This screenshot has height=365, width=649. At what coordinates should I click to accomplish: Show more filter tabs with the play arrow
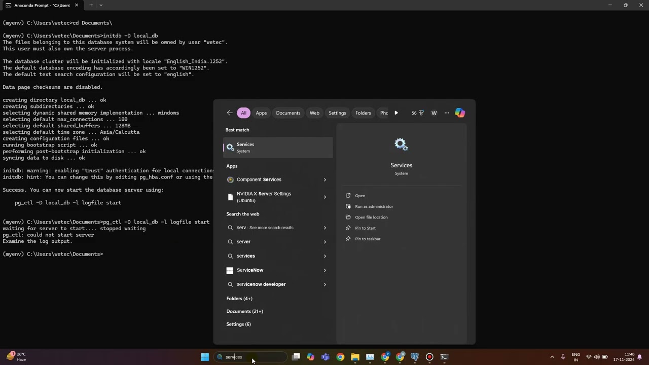[x=396, y=113]
